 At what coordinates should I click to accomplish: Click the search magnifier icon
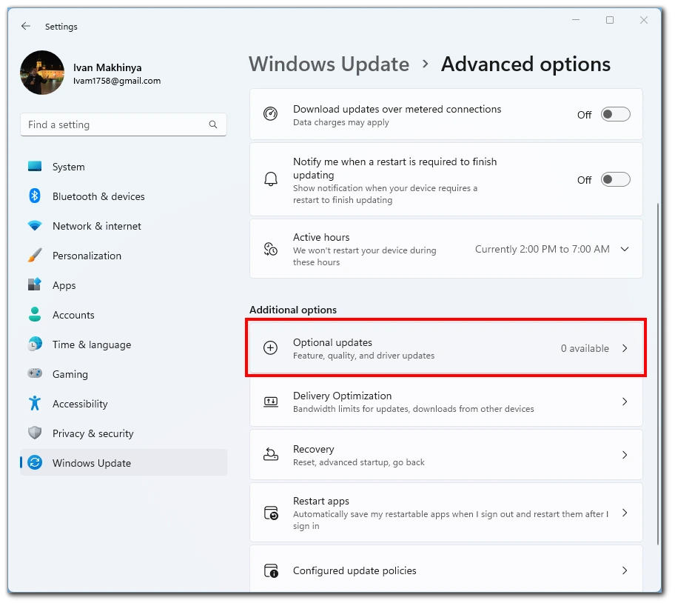pyautogui.click(x=212, y=124)
